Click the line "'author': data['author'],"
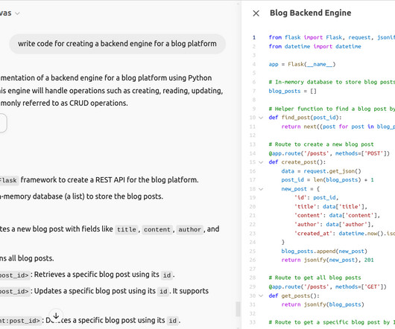Screen dimensions: 395x329 [334, 224]
